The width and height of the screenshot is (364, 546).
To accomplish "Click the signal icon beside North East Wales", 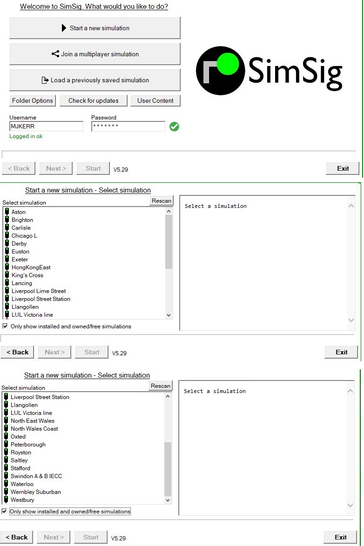I will pyautogui.click(x=6, y=420).
